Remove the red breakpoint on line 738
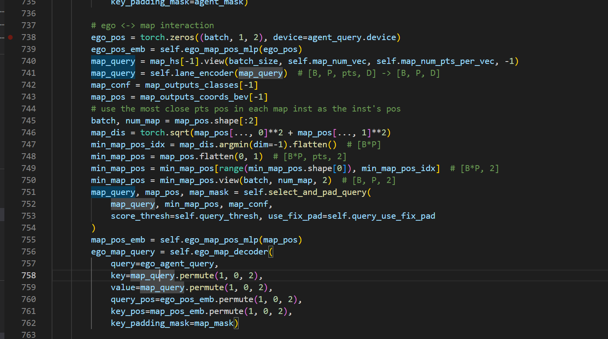608x339 pixels. [10, 37]
